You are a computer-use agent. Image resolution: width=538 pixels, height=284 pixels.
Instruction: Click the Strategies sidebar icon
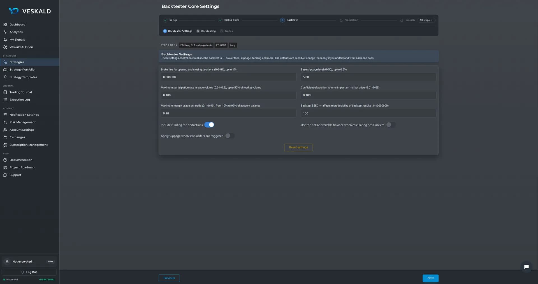point(5,62)
